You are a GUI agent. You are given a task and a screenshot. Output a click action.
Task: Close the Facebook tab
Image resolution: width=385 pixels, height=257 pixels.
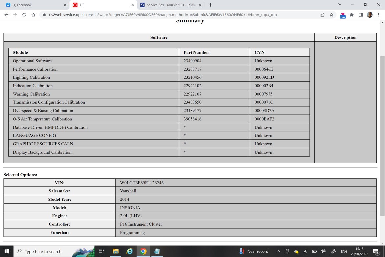pyautogui.click(x=65, y=5)
